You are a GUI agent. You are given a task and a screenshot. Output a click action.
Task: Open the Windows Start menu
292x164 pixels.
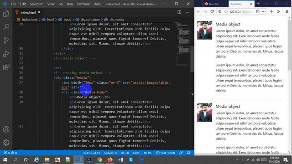[5, 160]
